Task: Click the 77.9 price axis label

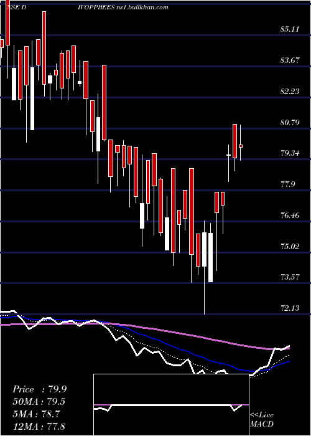Action: coord(287,184)
